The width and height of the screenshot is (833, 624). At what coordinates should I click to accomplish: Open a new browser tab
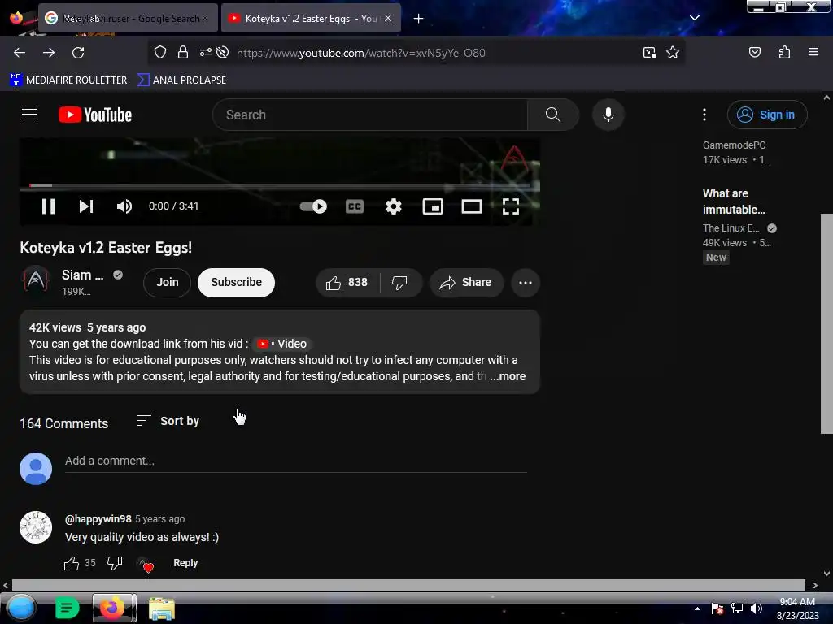coord(419,18)
